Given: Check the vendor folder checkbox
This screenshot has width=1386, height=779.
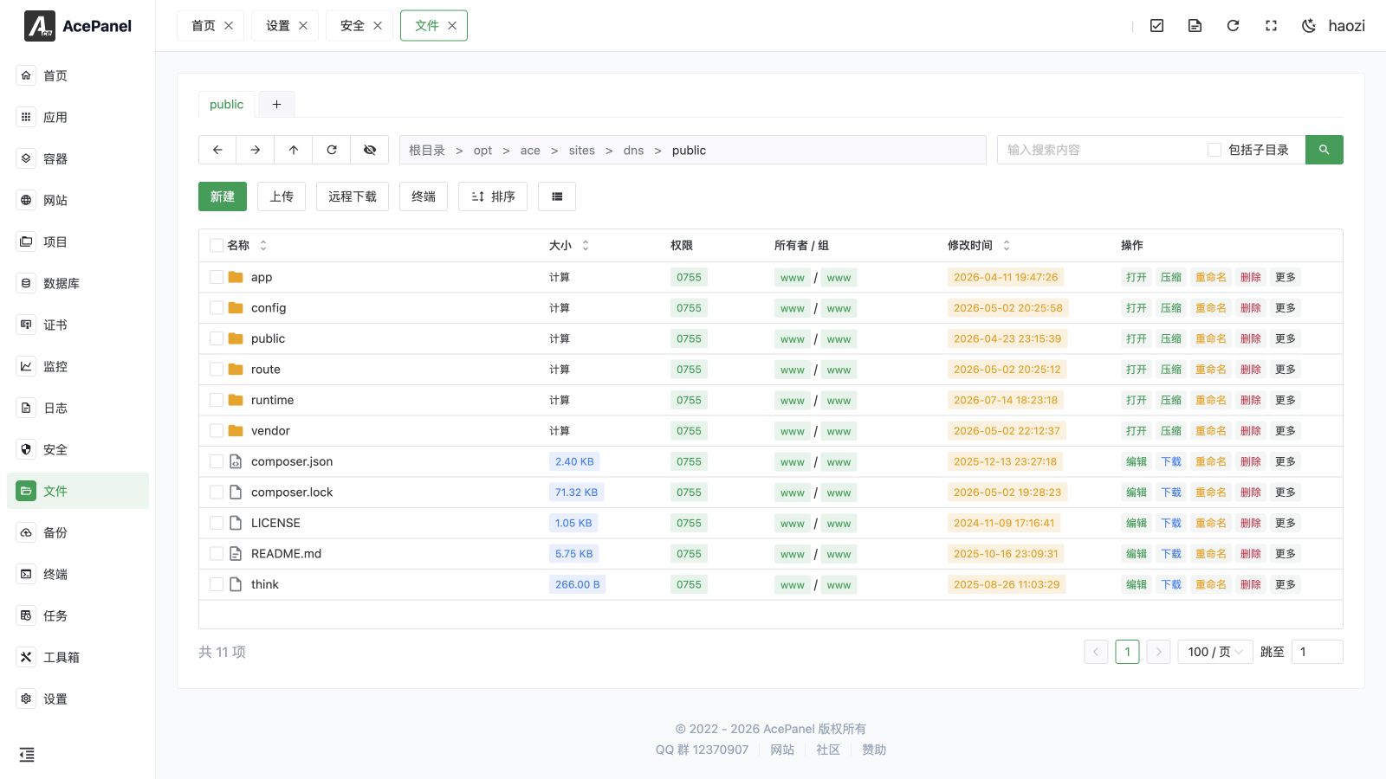Looking at the screenshot, I should click(x=217, y=430).
